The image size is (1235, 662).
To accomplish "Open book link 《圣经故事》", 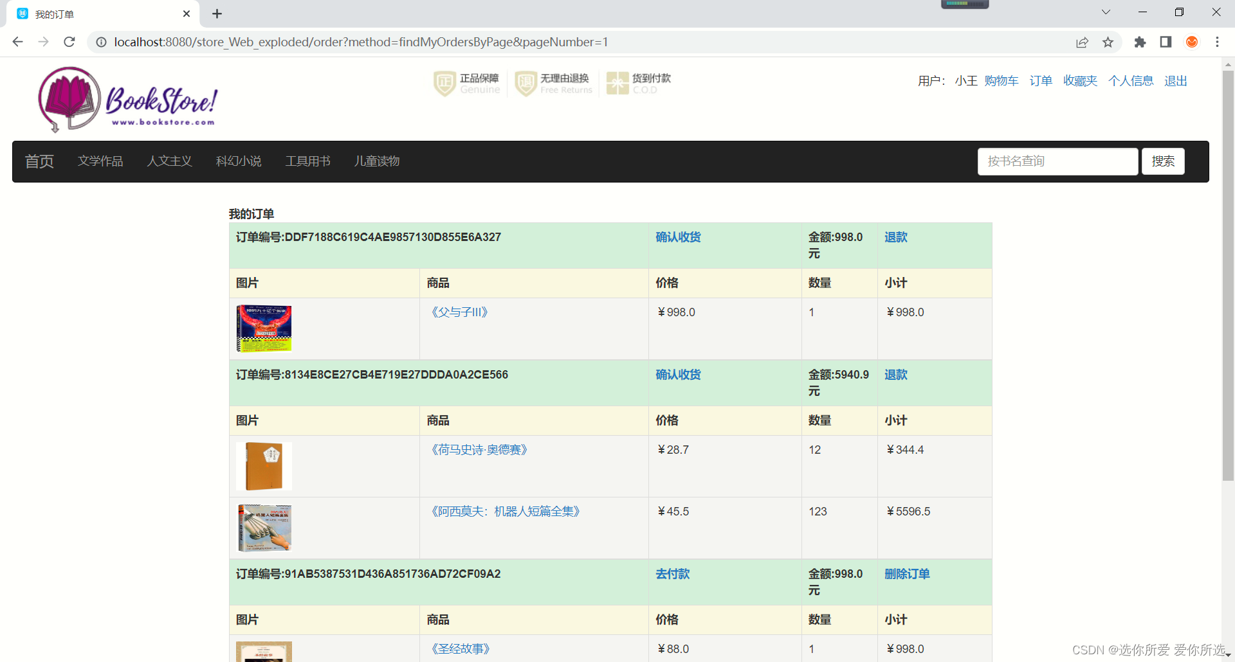I will coord(461,649).
